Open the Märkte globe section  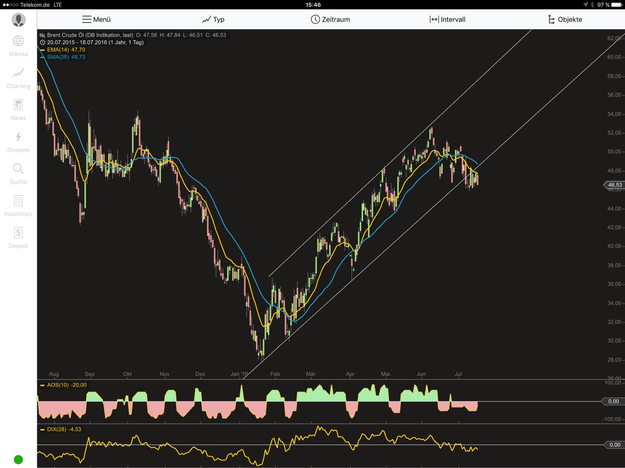(18, 46)
